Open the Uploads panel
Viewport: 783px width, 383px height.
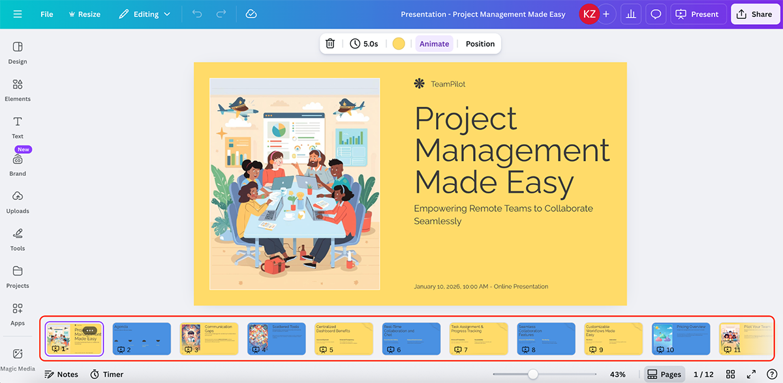[17, 201]
